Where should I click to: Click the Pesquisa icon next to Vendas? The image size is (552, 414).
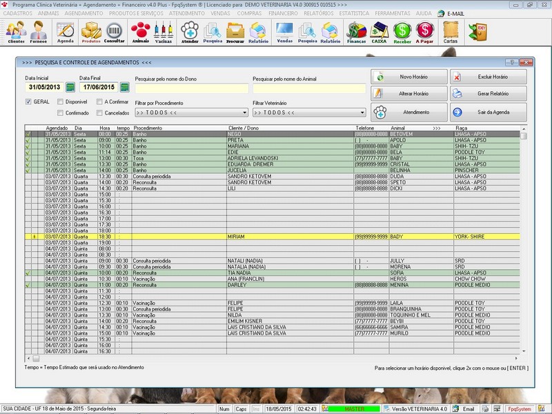pos(307,32)
